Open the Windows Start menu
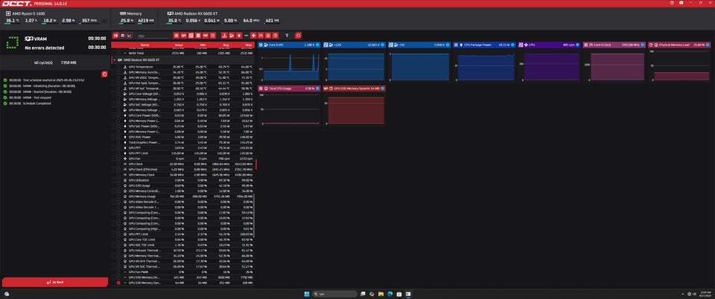Screen dimensions: 715x299 [x=306, y=294]
